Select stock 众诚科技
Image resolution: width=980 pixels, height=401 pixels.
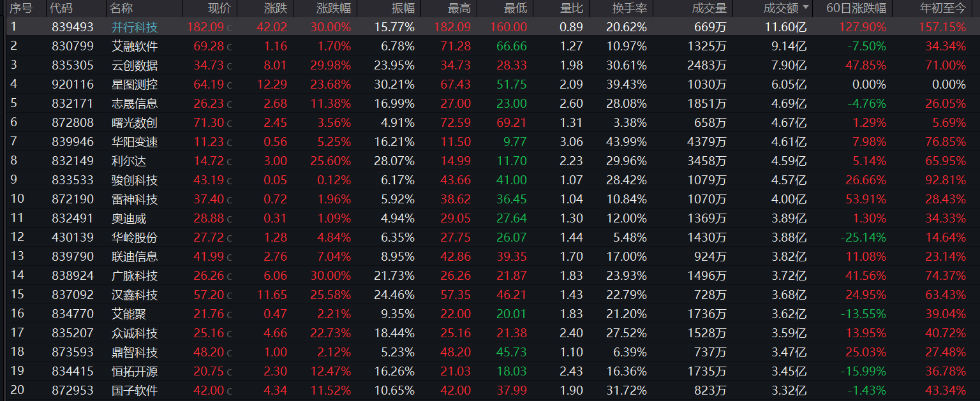[x=135, y=333]
